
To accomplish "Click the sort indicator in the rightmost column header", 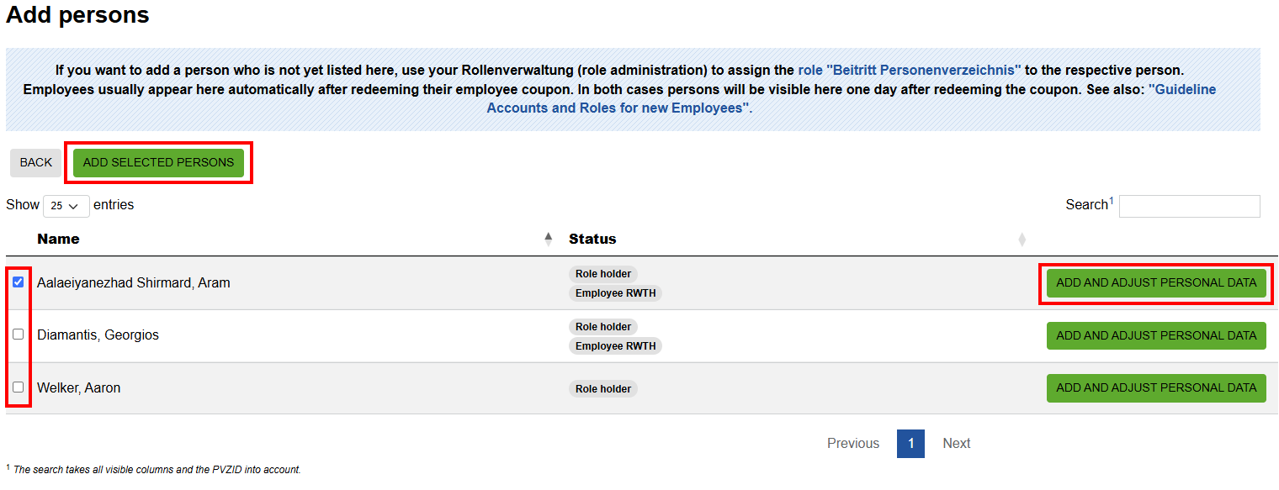I will 1022,240.
